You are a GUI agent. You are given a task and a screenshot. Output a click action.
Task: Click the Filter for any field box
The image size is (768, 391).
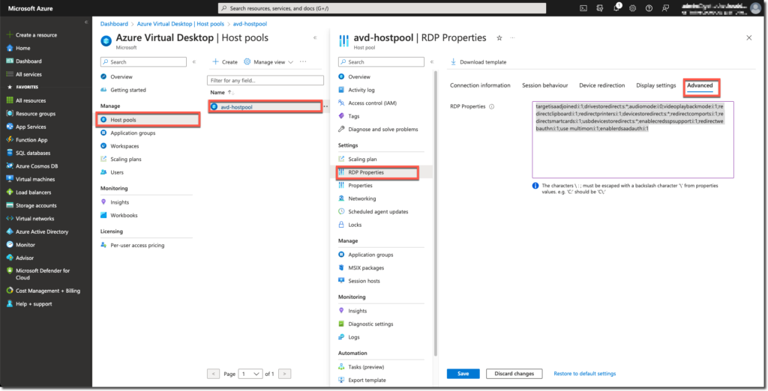(265, 80)
